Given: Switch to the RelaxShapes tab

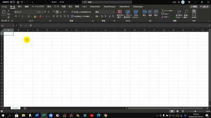Looking at the screenshot, I should (x=109, y=7).
